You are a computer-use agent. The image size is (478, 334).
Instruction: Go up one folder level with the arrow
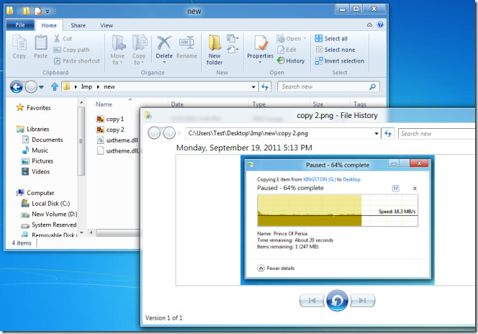pyautogui.click(x=55, y=87)
